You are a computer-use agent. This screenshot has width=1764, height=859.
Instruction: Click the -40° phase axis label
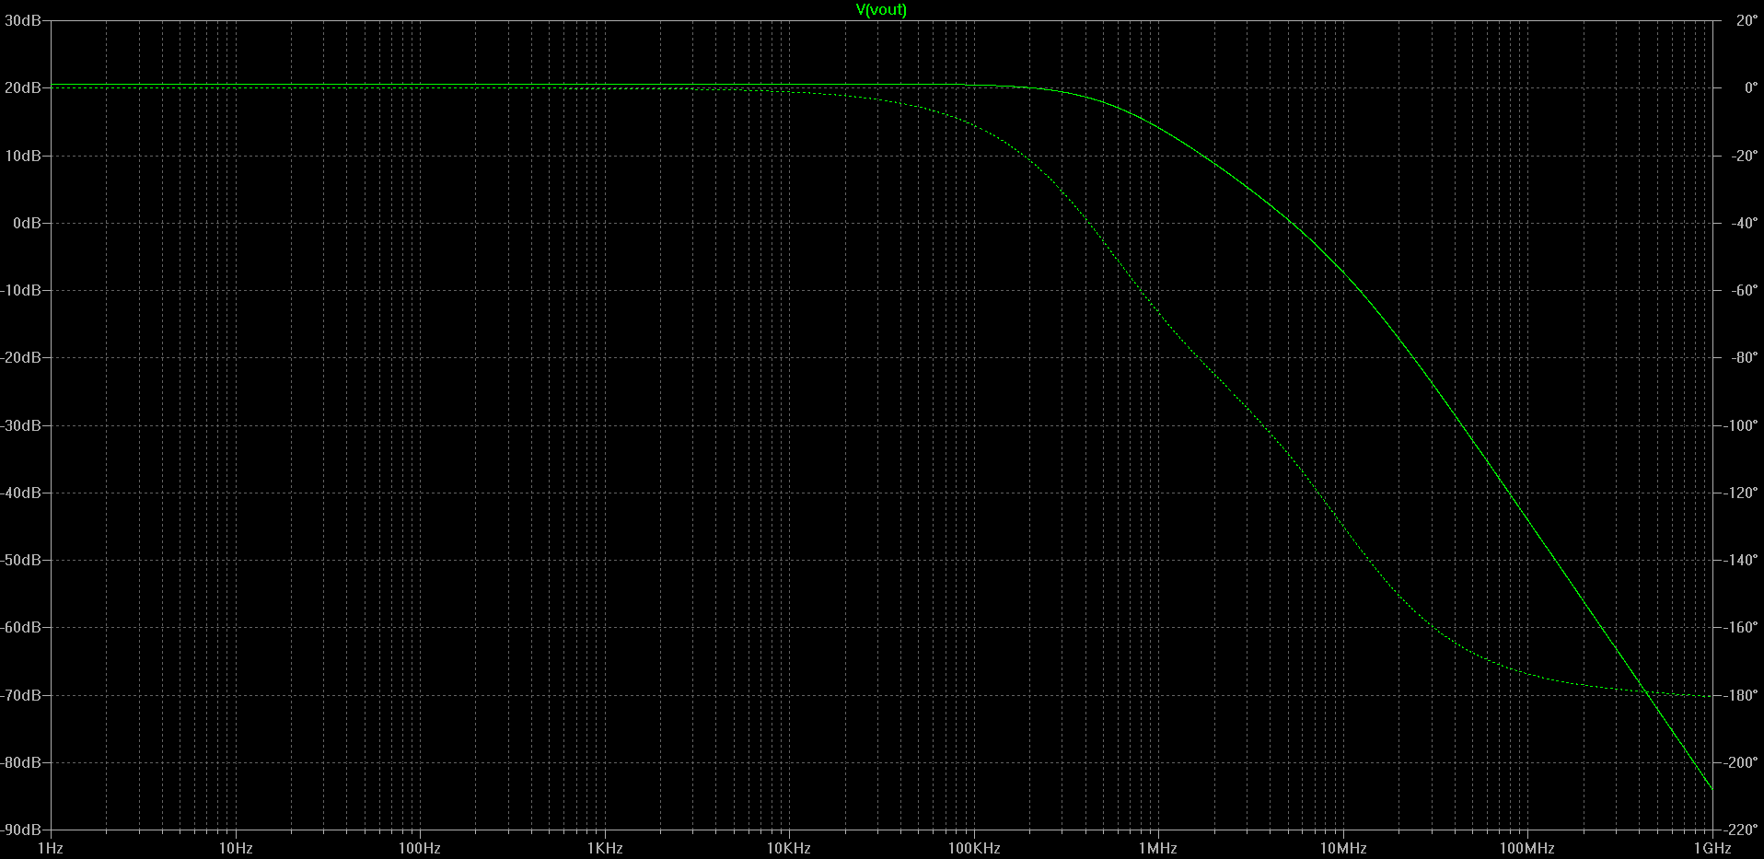tap(1744, 223)
